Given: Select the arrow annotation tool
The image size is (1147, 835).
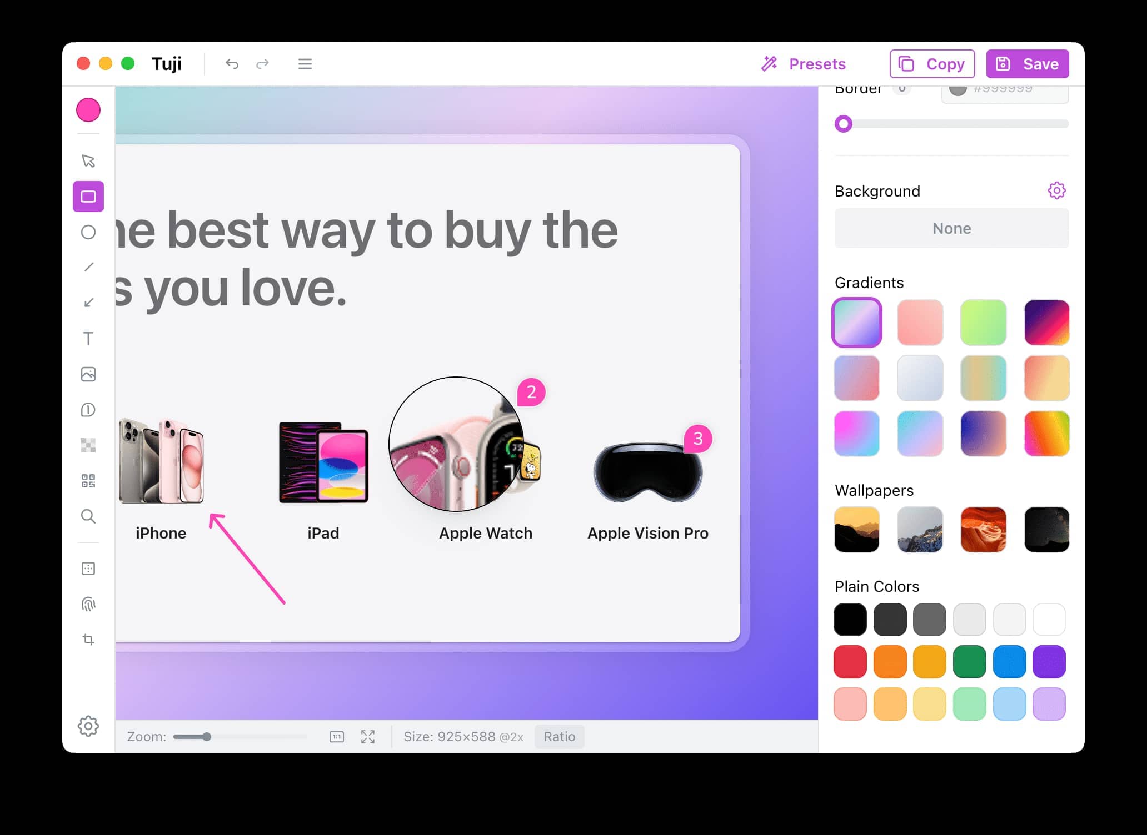Looking at the screenshot, I should tap(88, 303).
